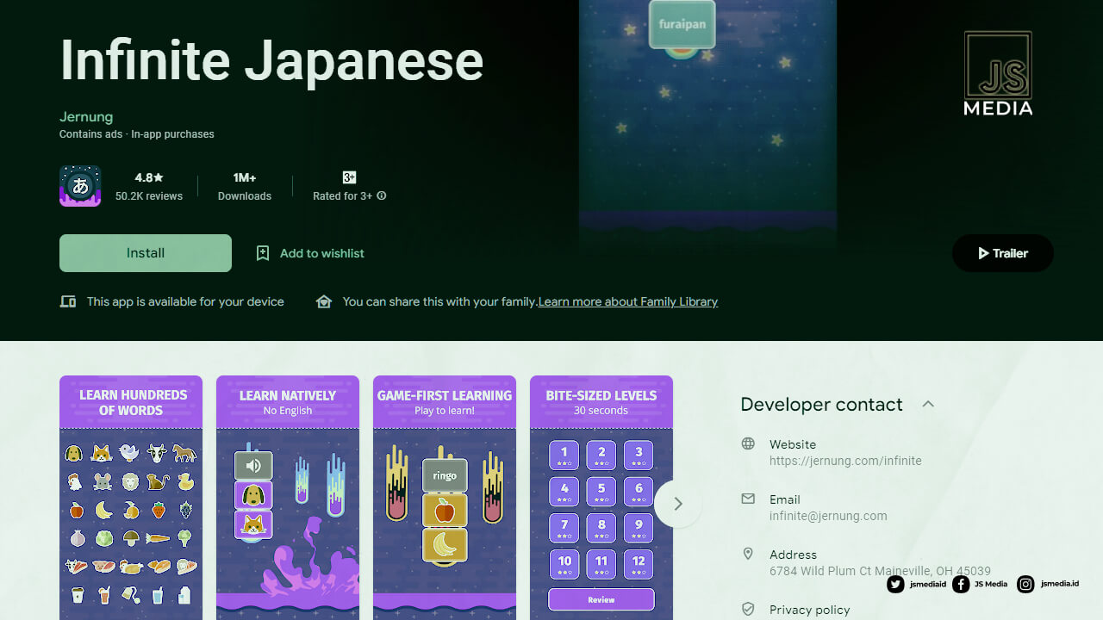Click the green Install button

tap(146, 253)
